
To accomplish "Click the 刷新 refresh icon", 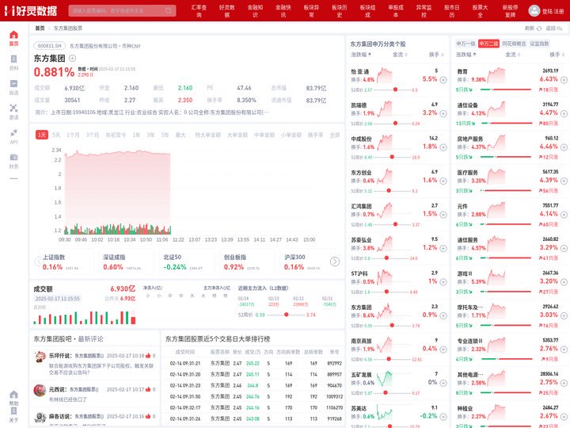I will [x=539, y=29].
